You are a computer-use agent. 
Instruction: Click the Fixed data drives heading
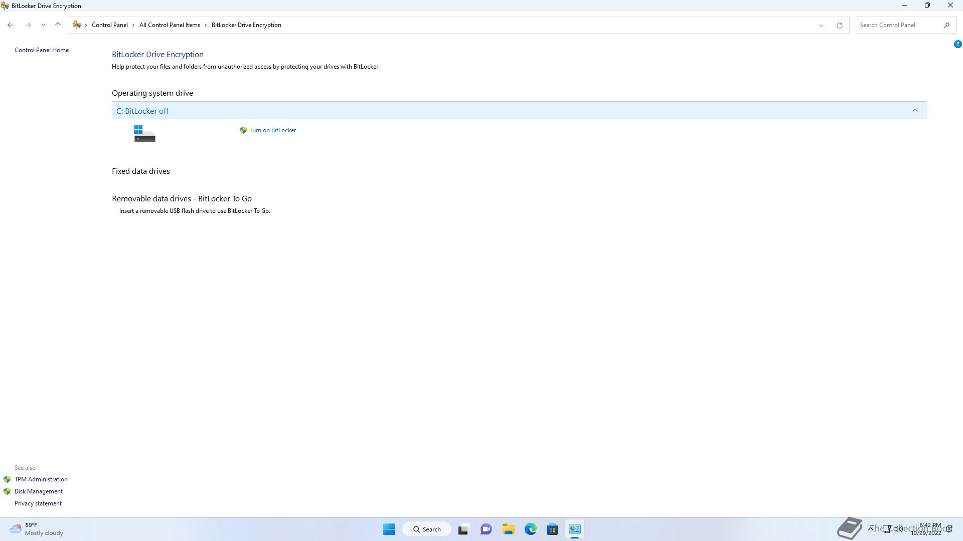coord(141,171)
